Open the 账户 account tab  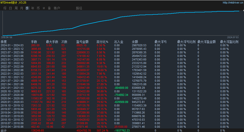[57, 8]
